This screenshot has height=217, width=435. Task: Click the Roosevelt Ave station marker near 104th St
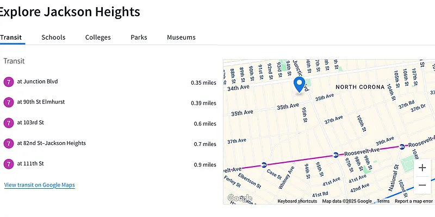point(402,146)
